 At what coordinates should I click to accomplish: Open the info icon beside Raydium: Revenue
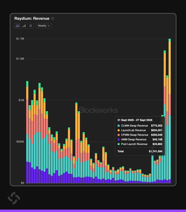coord(53,18)
